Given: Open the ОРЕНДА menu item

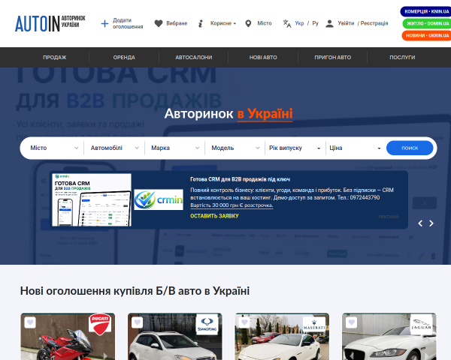Looking at the screenshot, I should (x=124, y=58).
